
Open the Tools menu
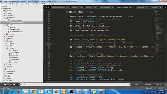tap(32, 4)
